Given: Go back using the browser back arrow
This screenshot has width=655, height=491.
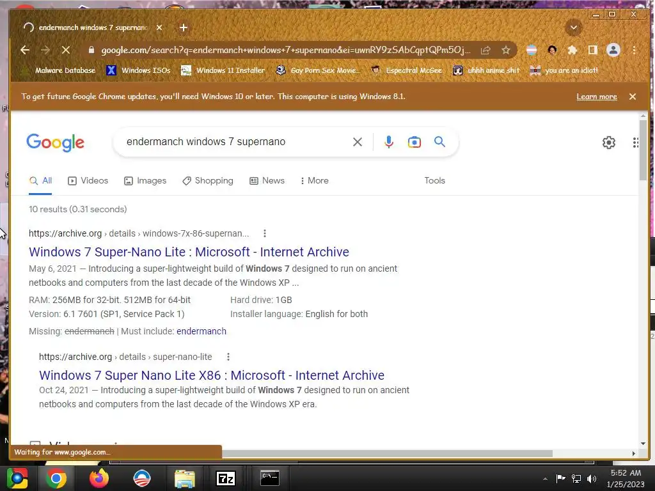Looking at the screenshot, I should [x=25, y=50].
